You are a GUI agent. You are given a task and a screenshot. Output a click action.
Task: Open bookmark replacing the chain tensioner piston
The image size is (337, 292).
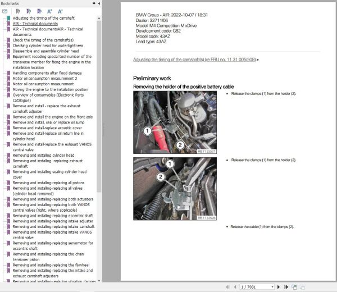[48, 257]
